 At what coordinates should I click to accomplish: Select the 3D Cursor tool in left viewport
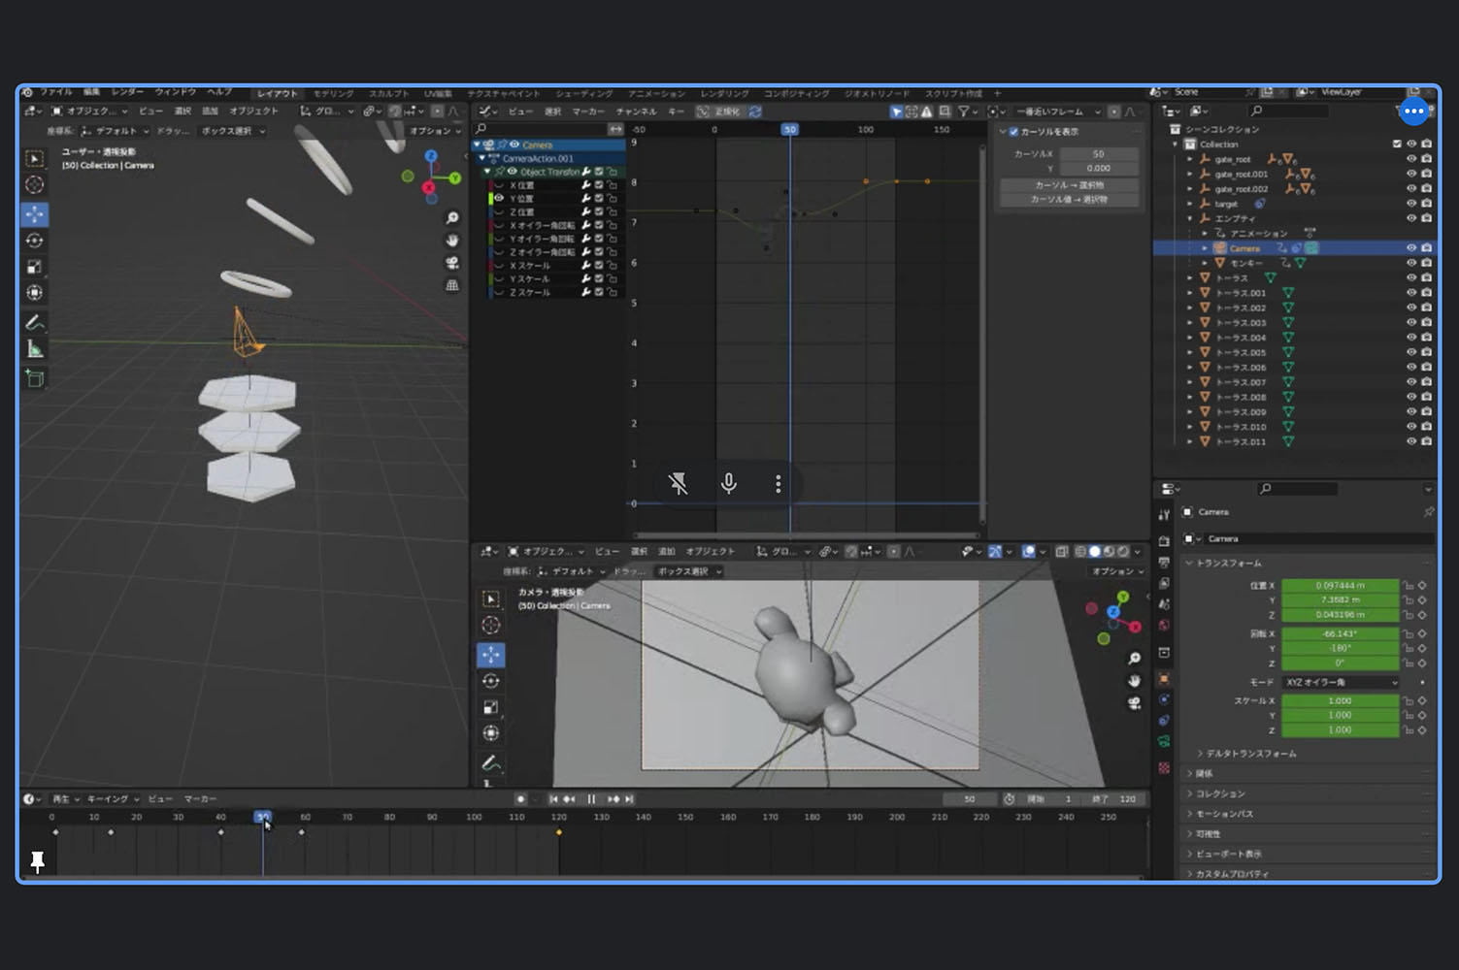coord(35,184)
